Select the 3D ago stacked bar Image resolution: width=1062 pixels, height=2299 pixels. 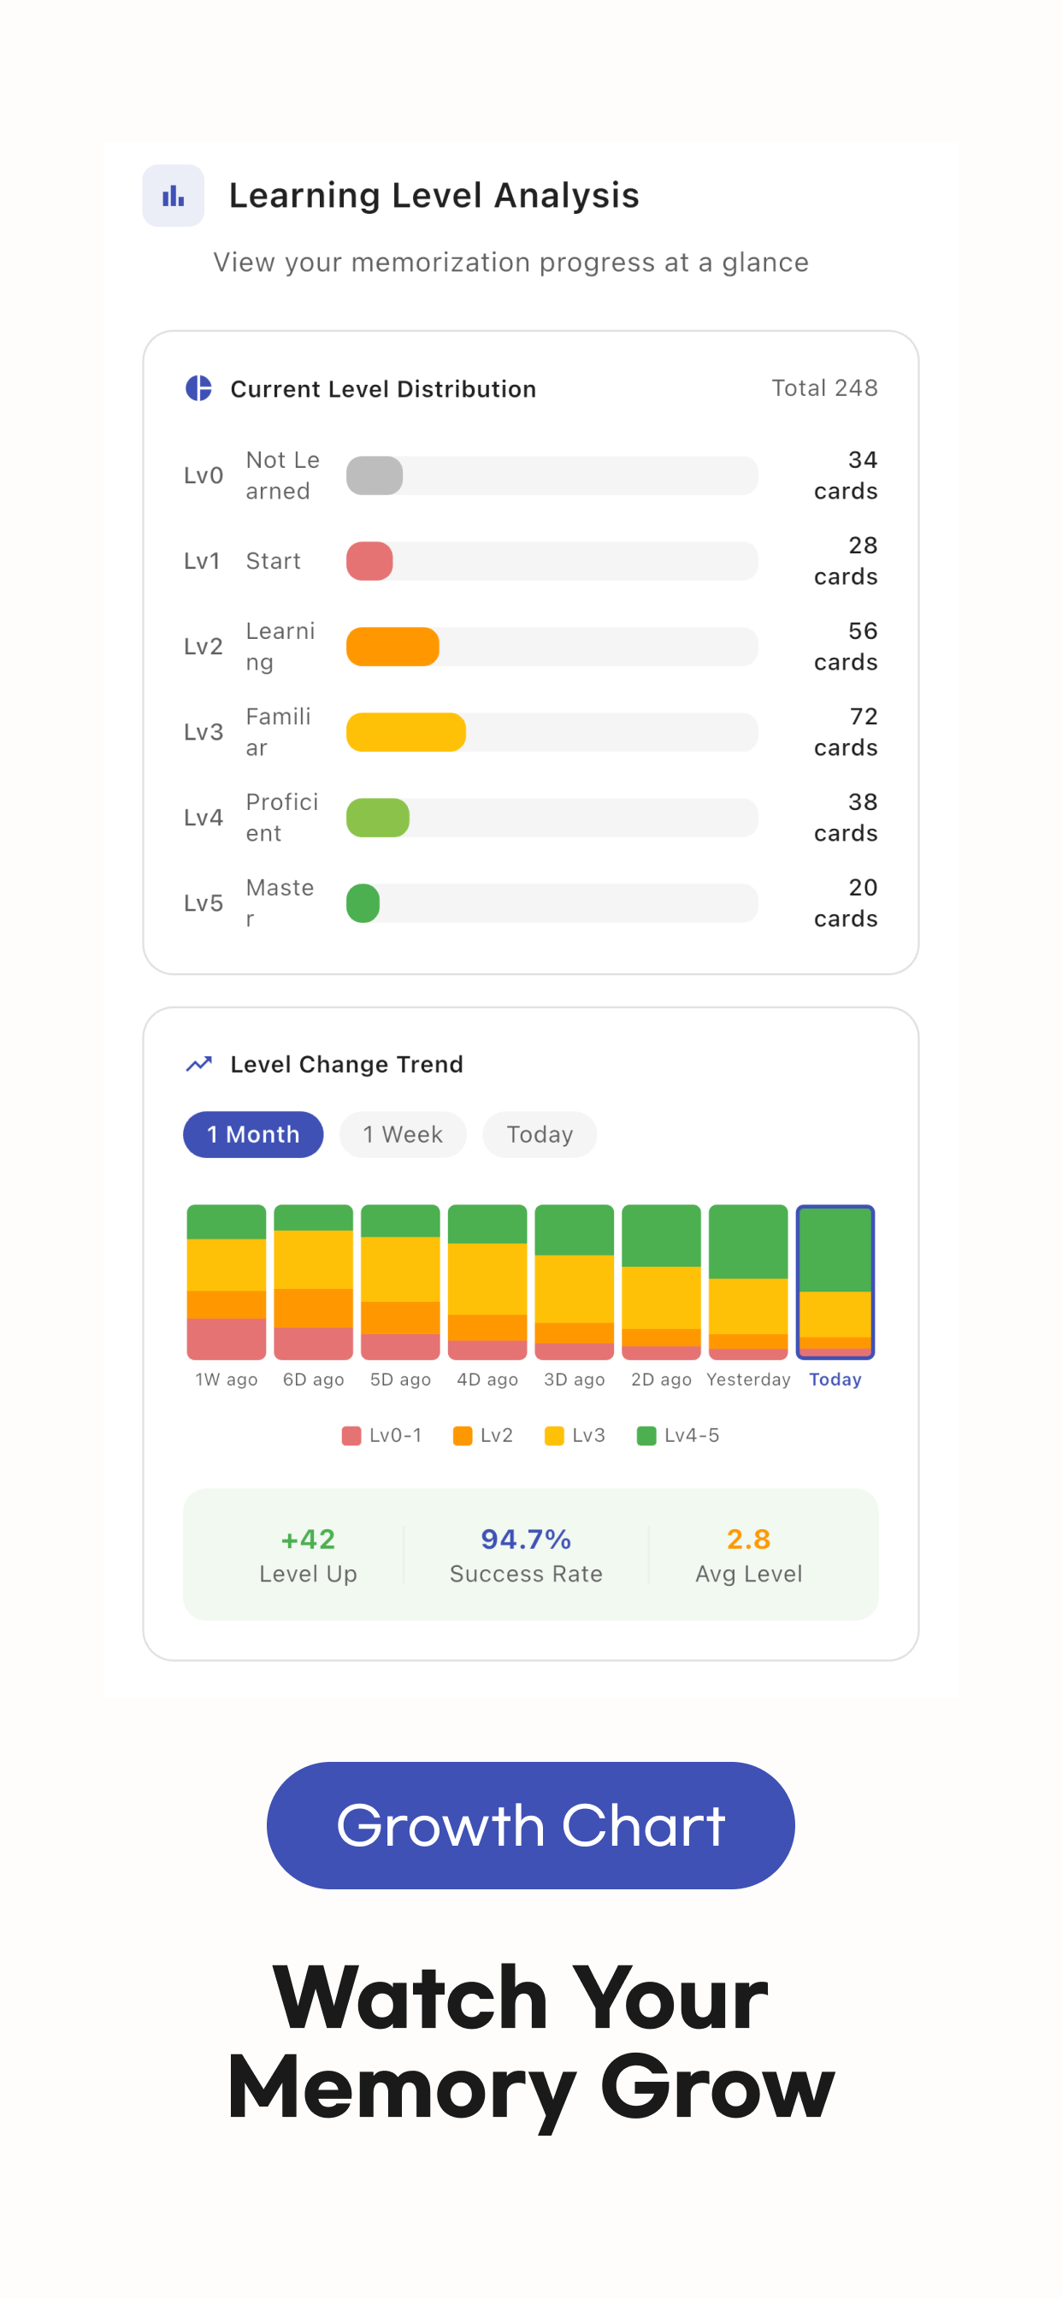click(x=575, y=1282)
